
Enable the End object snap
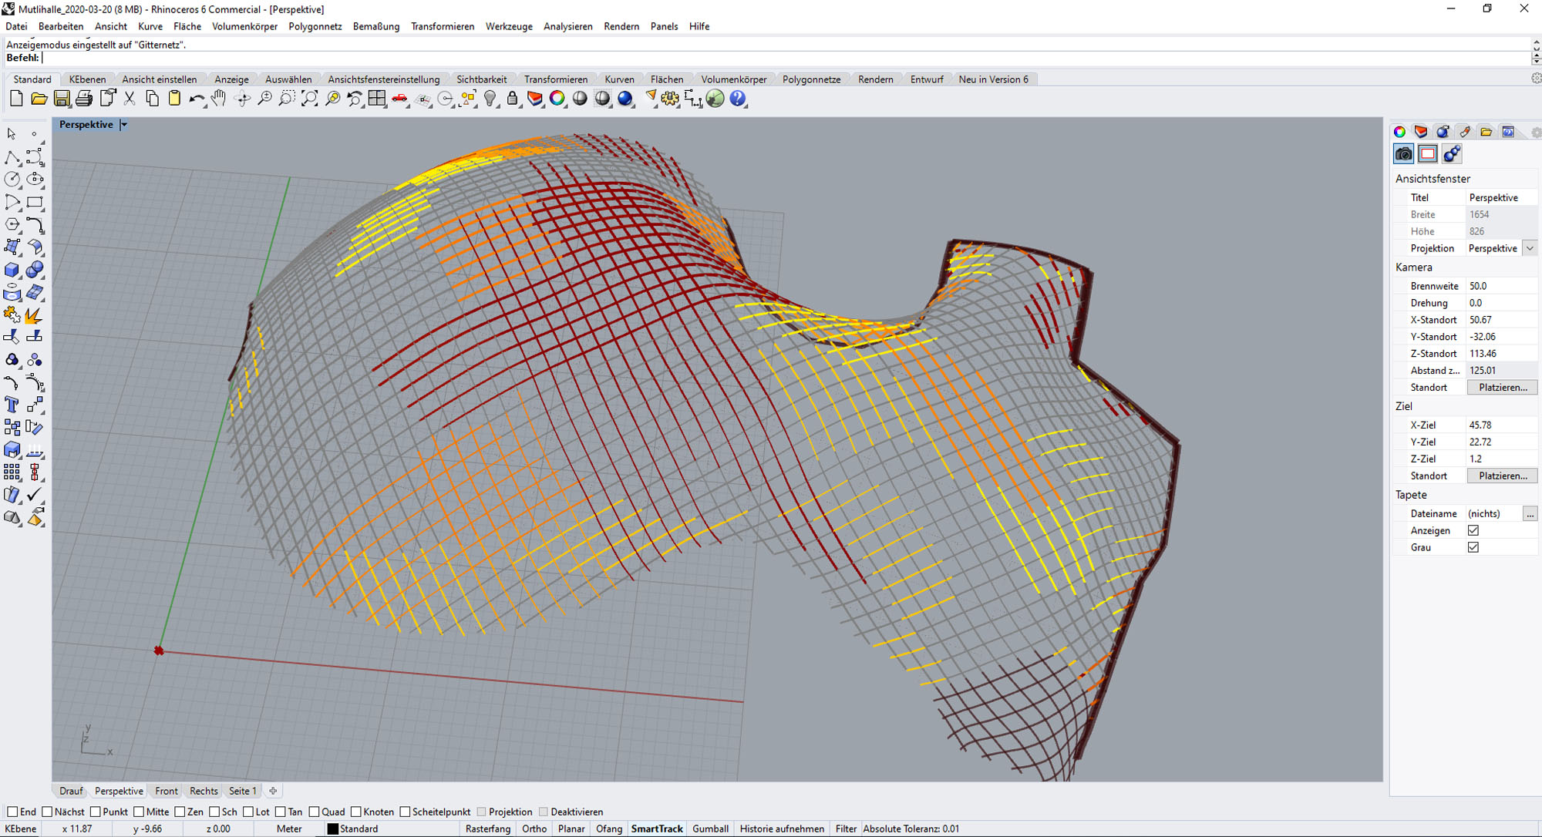(13, 812)
